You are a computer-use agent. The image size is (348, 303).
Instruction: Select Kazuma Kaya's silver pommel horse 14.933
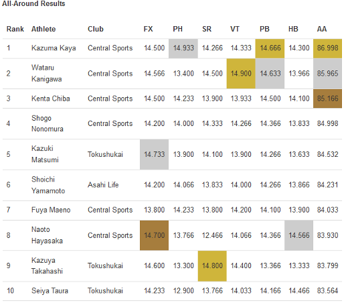(183, 48)
